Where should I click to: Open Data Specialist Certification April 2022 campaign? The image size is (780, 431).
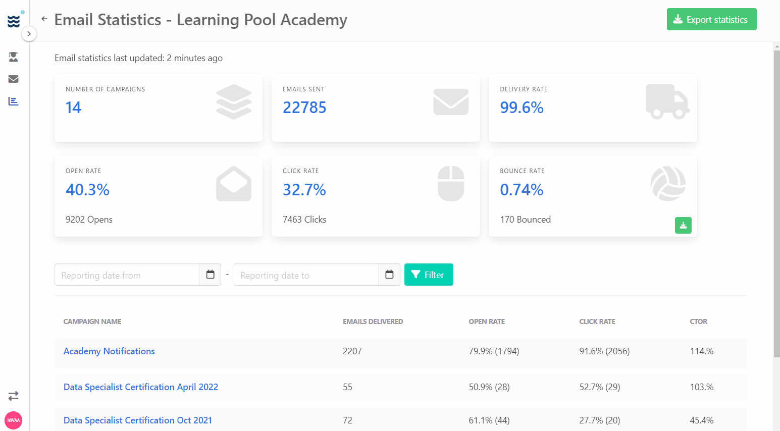click(x=141, y=387)
